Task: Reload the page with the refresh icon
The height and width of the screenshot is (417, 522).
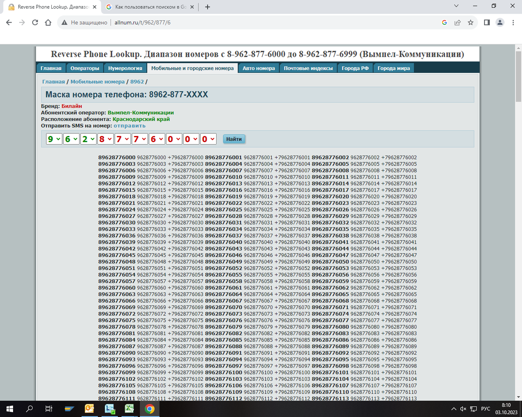Action: pos(35,22)
